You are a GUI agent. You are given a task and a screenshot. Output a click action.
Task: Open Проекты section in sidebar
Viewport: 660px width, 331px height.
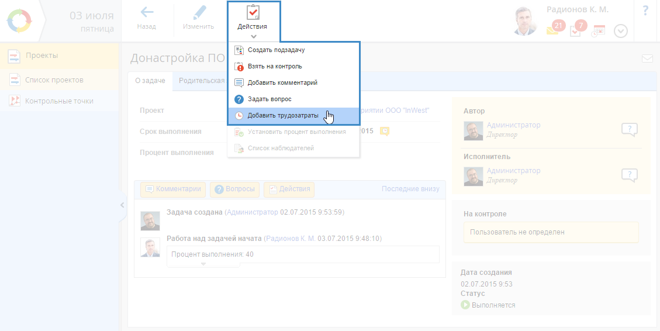[60, 56]
